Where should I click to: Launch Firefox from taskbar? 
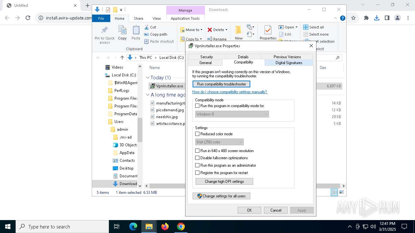tap(165, 227)
